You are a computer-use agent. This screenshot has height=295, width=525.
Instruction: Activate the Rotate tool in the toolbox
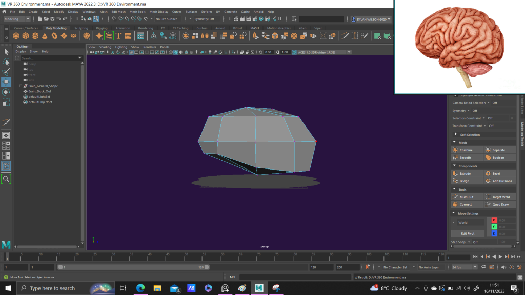point(6,92)
